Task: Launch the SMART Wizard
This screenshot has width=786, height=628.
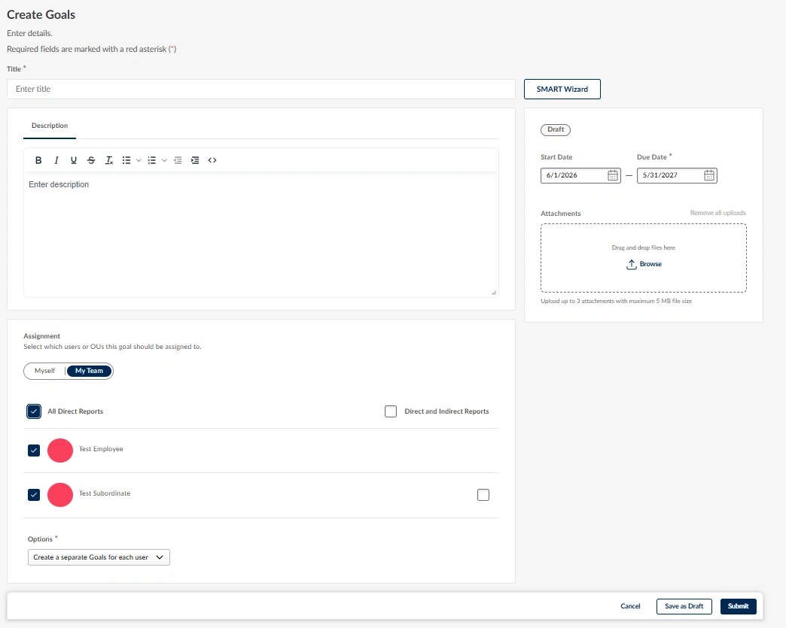Action: point(562,89)
